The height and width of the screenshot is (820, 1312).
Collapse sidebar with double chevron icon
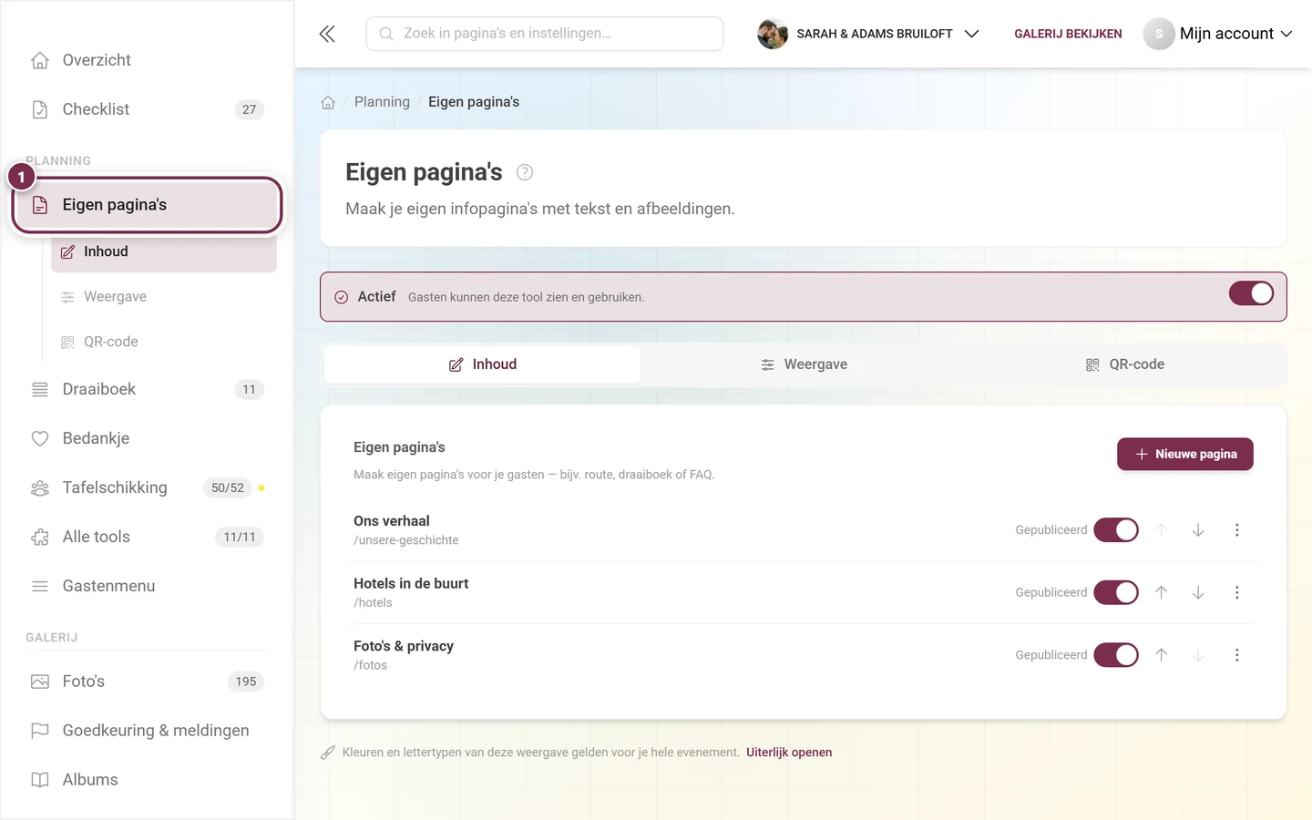(327, 34)
